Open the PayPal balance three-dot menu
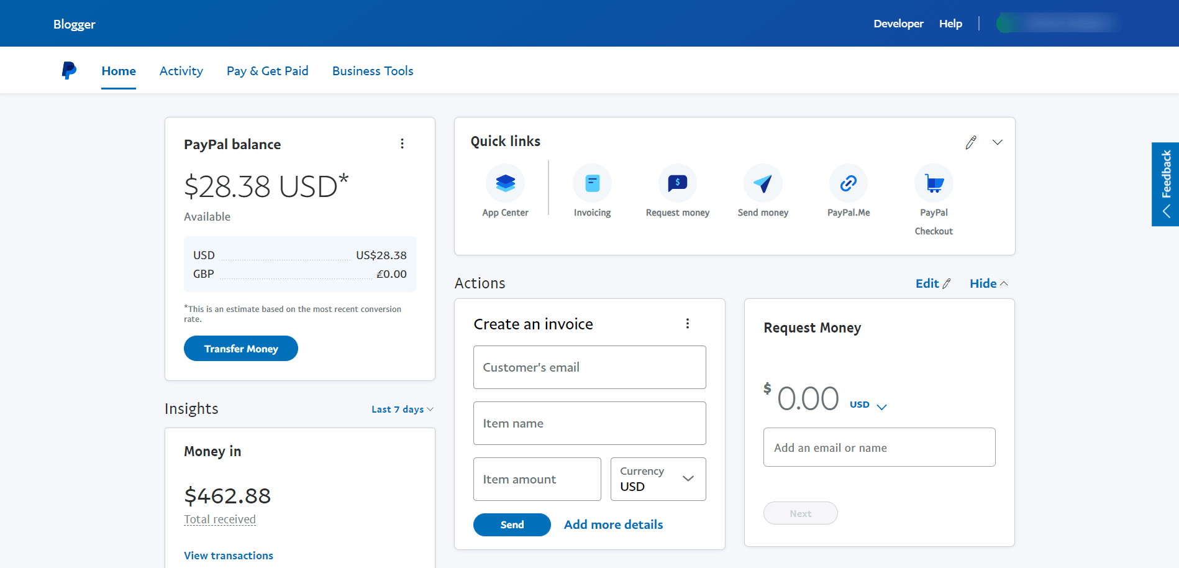This screenshot has width=1179, height=568. [403, 144]
